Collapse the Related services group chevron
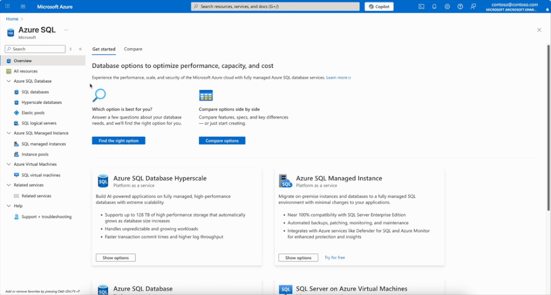Screen dimensions: 551x295 pos(9,185)
